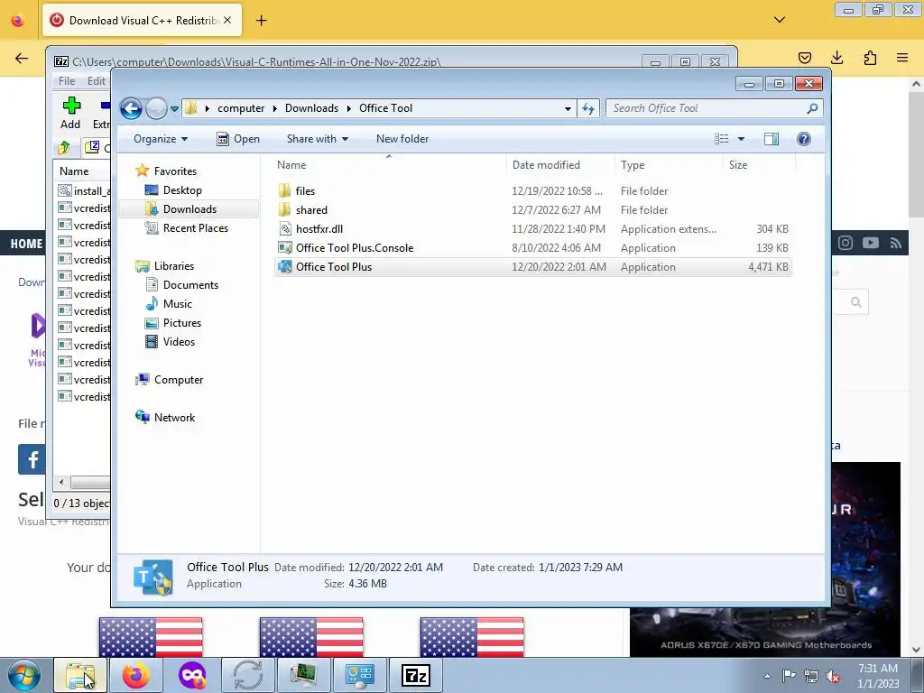Viewport: 924px width, 693px height.
Task: Click the website YouTube icon
Action: point(871,243)
